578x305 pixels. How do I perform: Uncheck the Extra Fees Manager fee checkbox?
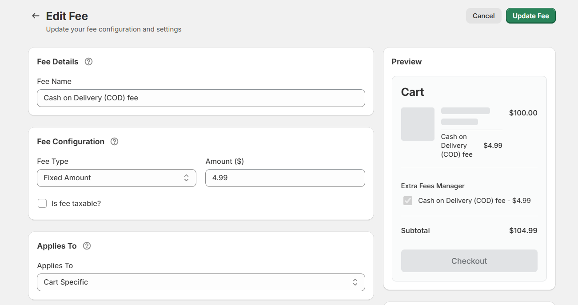[407, 200]
